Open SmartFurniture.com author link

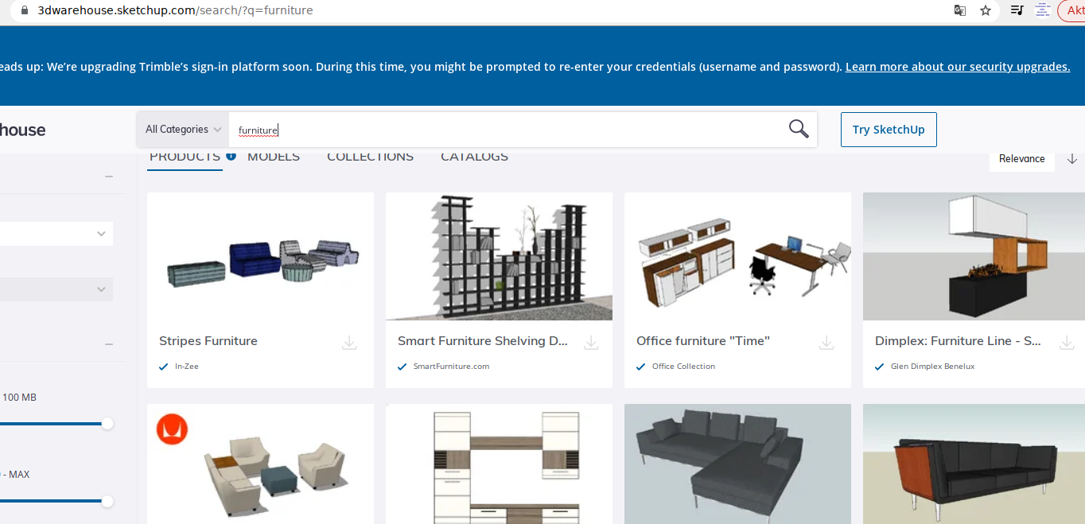(451, 367)
